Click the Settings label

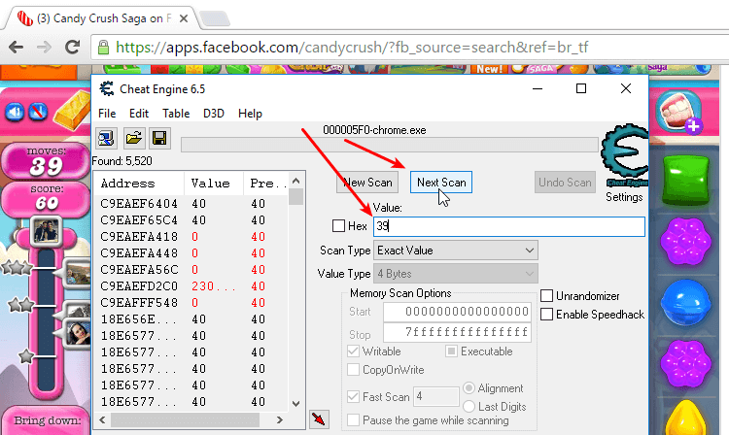(624, 197)
